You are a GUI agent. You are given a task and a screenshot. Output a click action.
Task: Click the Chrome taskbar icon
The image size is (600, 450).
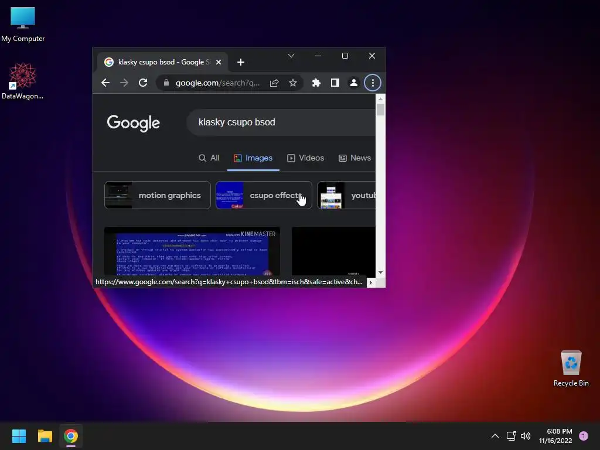(x=71, y=436)
